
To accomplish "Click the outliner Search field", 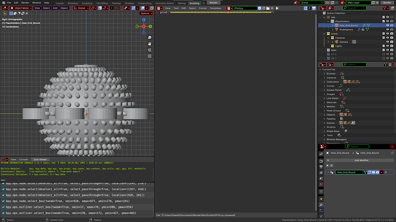I will [354, 8].
